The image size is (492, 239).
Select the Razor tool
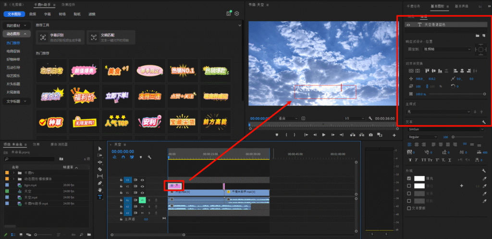click(x=100, y=169)
